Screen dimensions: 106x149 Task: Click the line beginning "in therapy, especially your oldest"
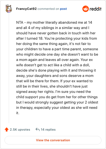point(57,108)
